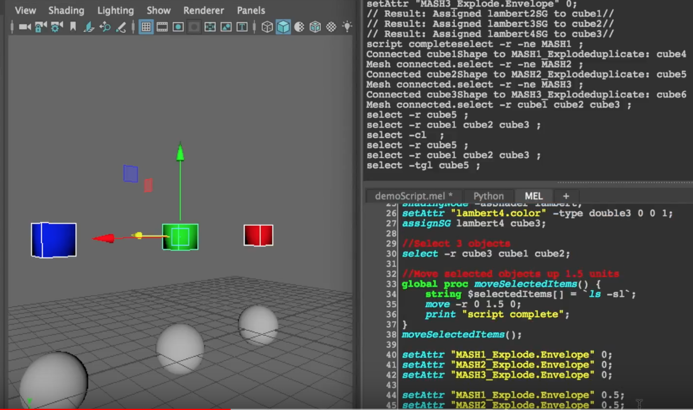The width and height of the screenshot is (693, 410).
Task: Select the Grease Pencil tool icon
Action: [121, 27]
